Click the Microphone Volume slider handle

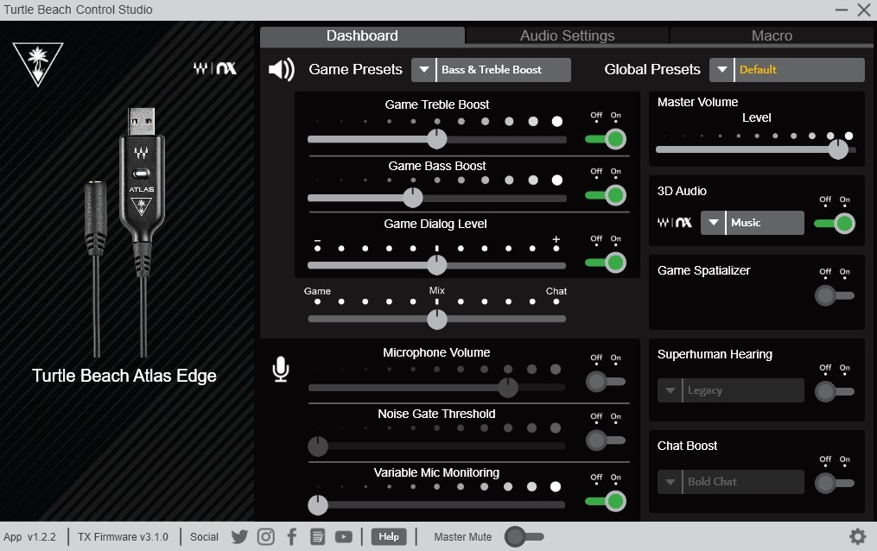coord(508,387)
